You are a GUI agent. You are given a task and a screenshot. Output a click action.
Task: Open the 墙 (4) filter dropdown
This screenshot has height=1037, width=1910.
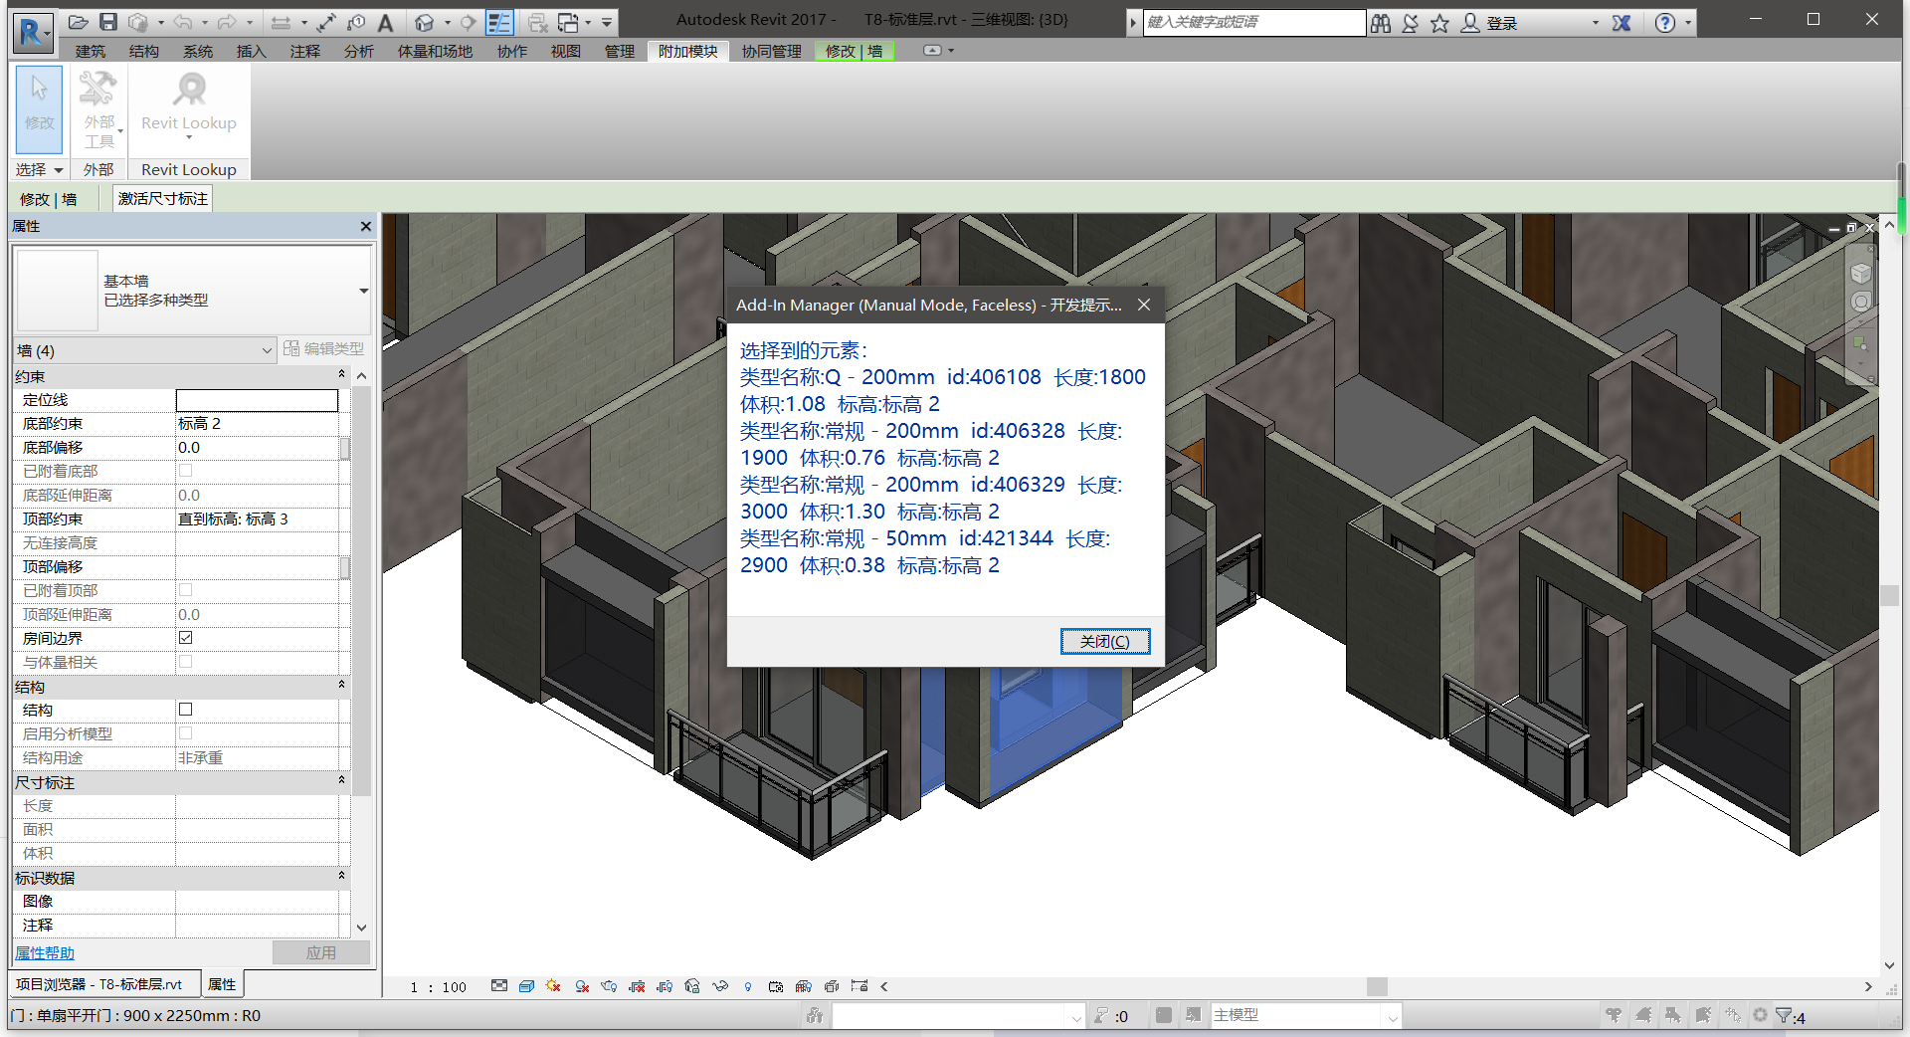click(267, 350)
